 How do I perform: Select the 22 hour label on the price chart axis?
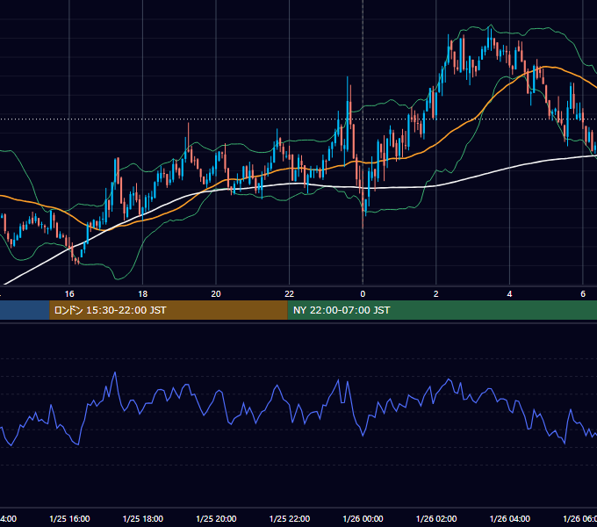click(x=290, y=294)
